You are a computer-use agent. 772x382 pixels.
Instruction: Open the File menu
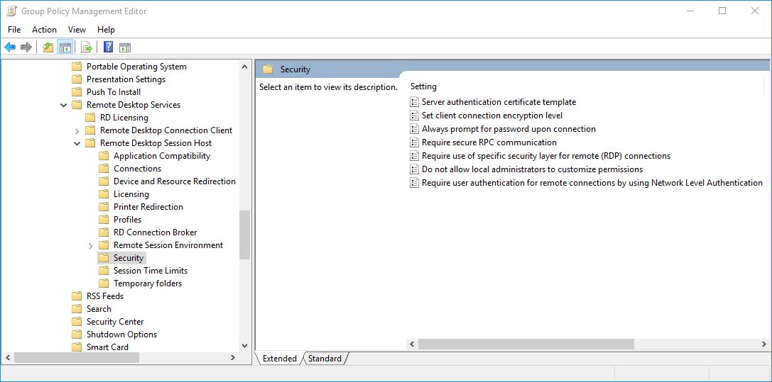tap(14, 30)
